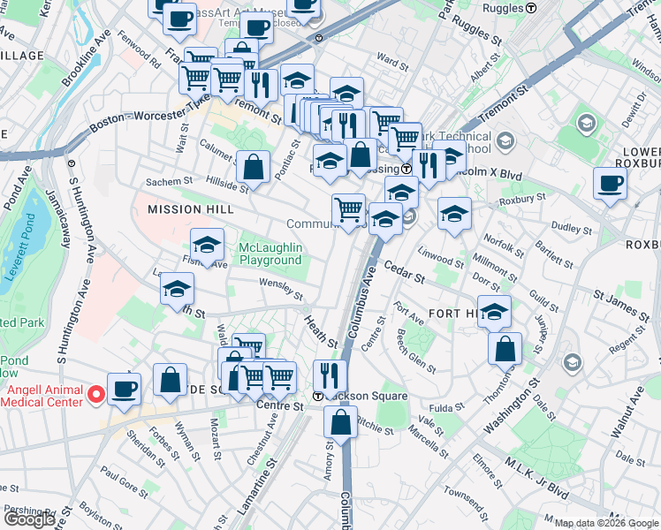This screenshot has width=661, height=530.
Task: Click the Leverett Pond label
Action: coord(19,246)
